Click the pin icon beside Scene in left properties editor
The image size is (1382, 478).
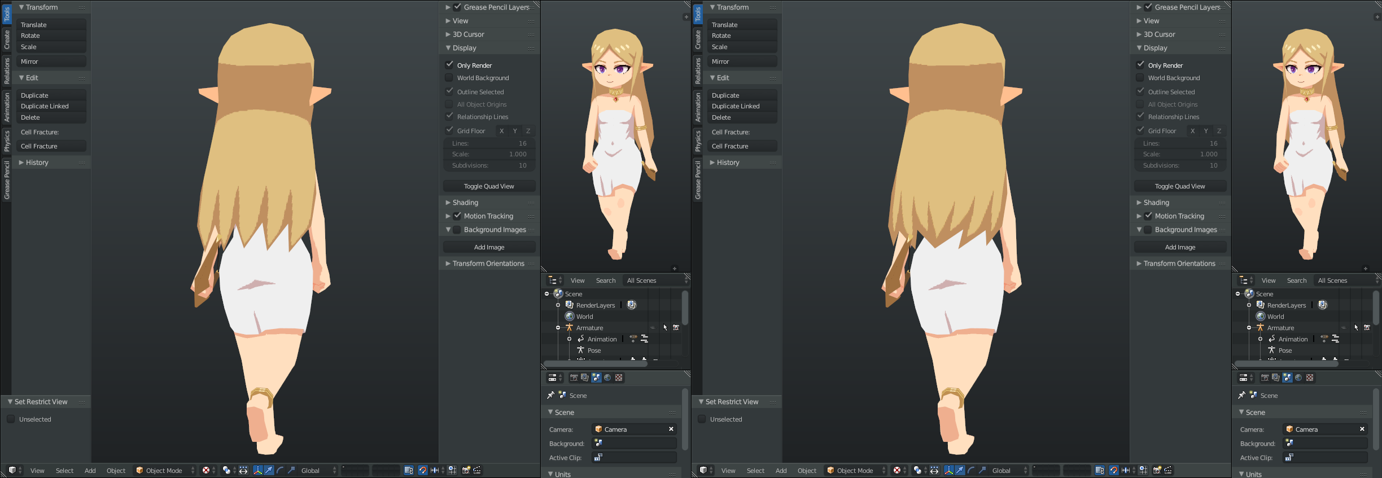[x=550, y=395]
